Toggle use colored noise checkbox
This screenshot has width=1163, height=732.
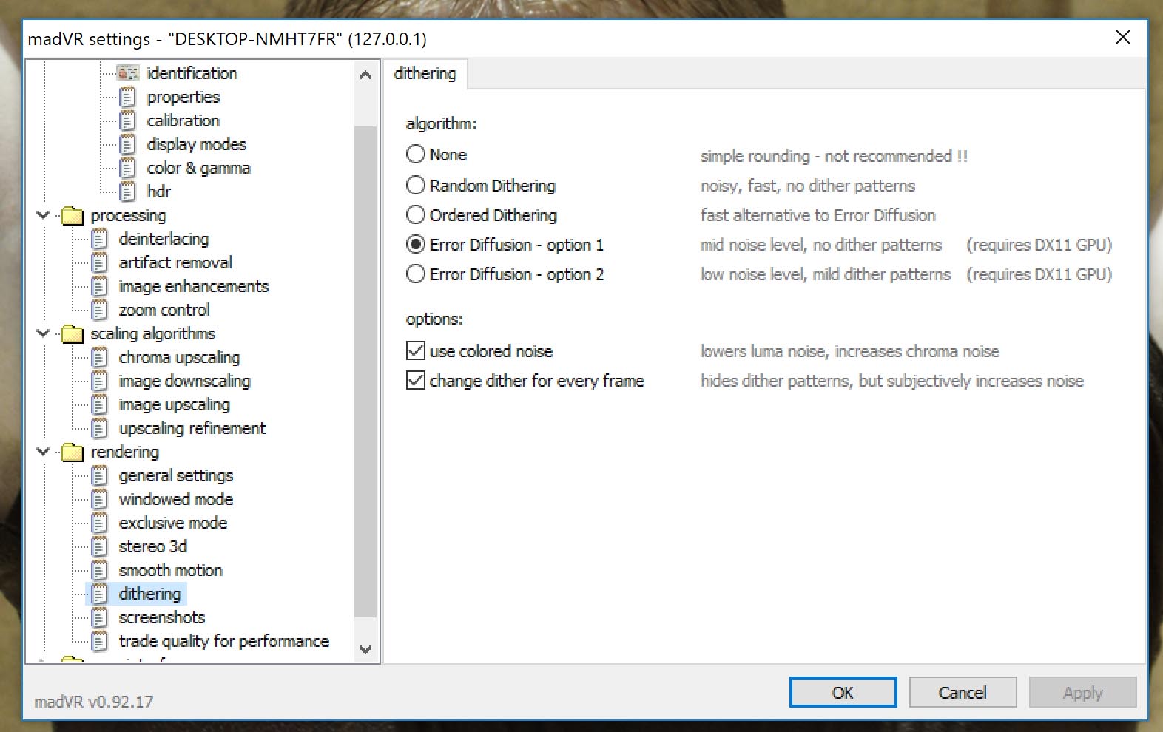click(416, 350)
